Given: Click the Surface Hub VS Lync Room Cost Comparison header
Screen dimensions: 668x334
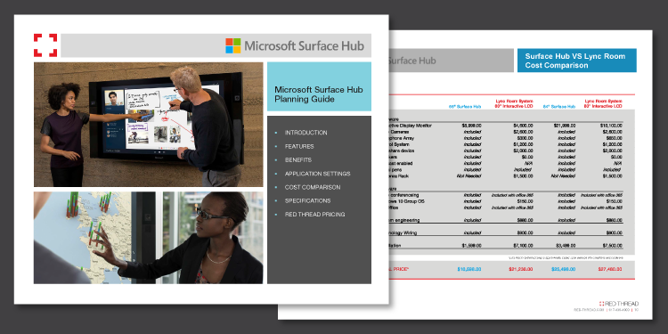Looking at the screenshot, I should tap(577, 61).
